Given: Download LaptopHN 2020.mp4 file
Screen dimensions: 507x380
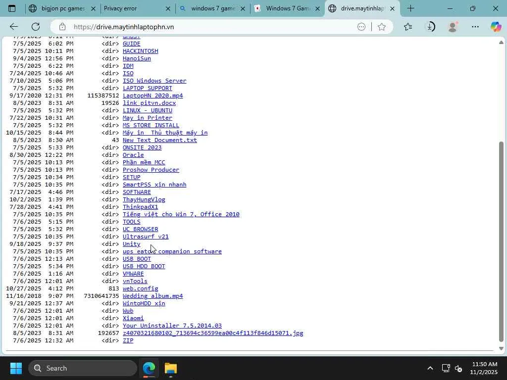Looking at the screenshot, I should (x=152, y=95).
